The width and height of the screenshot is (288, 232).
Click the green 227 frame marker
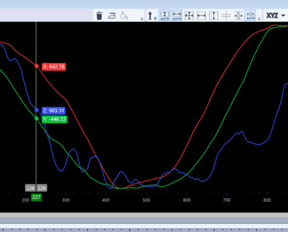(x=36, y=197)
